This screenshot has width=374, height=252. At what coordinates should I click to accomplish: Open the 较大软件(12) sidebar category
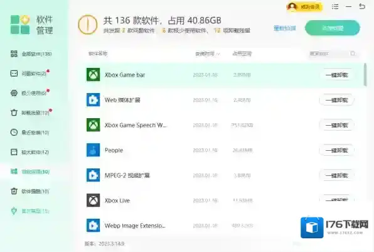coord(30,152)
